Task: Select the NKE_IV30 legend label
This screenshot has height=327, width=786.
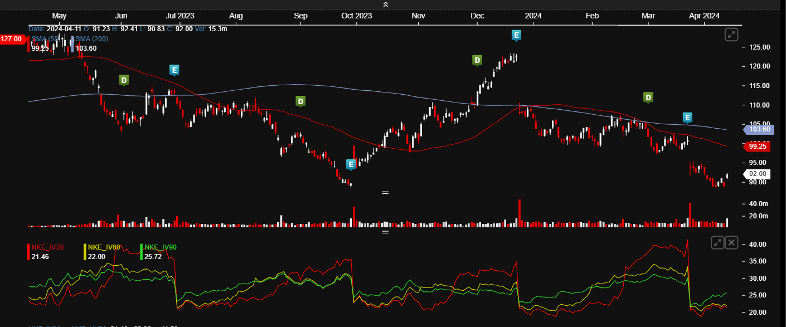Action: pos(47,247)
